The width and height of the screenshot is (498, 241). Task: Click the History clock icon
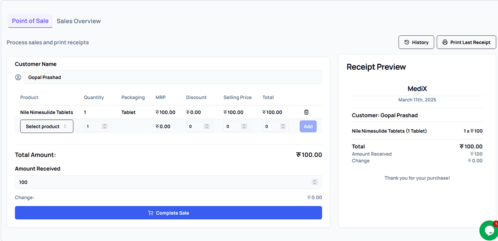tap(407, 42)
